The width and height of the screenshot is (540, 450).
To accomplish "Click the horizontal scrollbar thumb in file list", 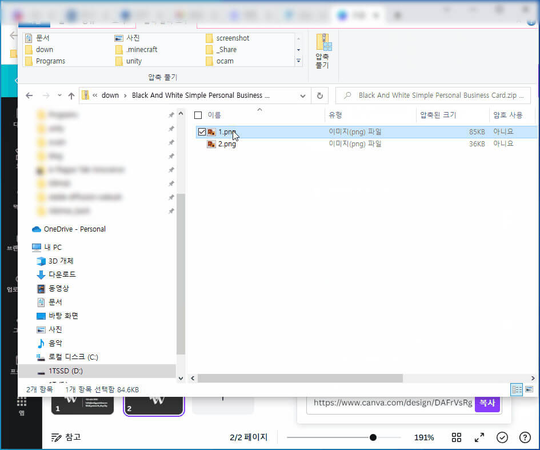I will (x=300, y=379).
